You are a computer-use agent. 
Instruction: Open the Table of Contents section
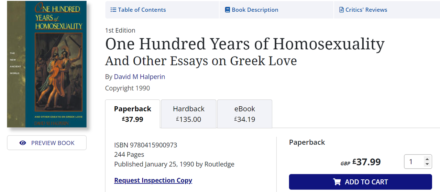click(142, 10)
